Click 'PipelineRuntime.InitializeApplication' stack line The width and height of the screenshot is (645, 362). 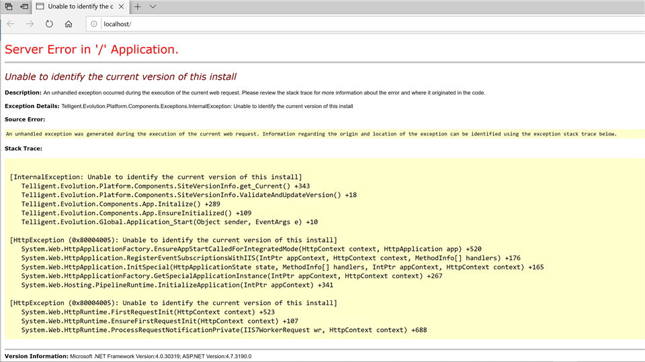(177, 286)
